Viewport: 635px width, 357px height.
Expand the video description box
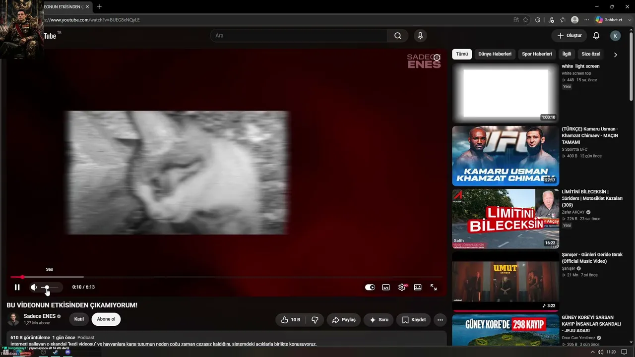click(227, 339)
